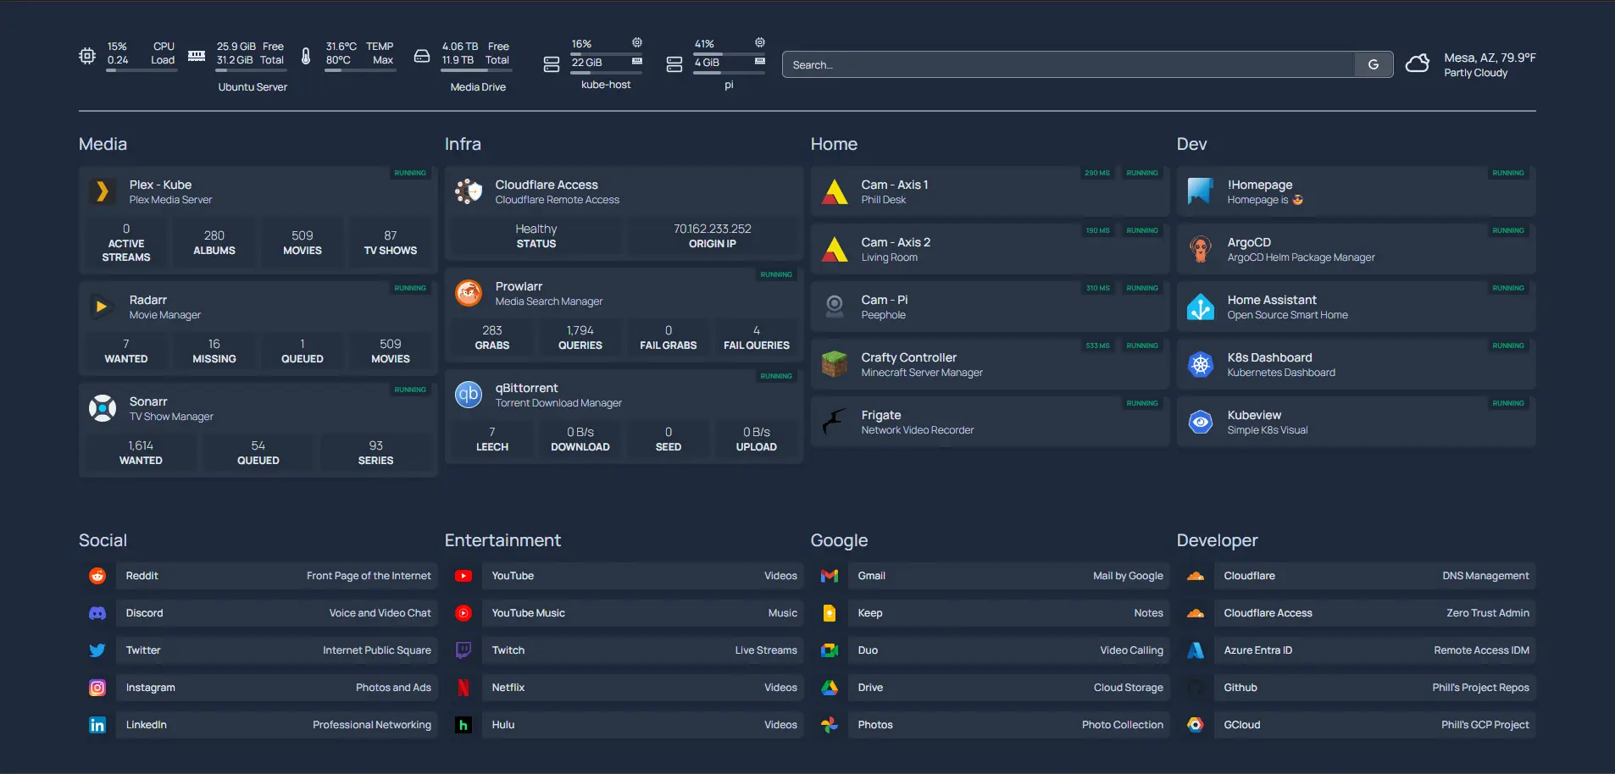Click the Cam - Axis 1 290 MS ping badge
Screen dimensions: 1615x774
(x=1097, y=173)
